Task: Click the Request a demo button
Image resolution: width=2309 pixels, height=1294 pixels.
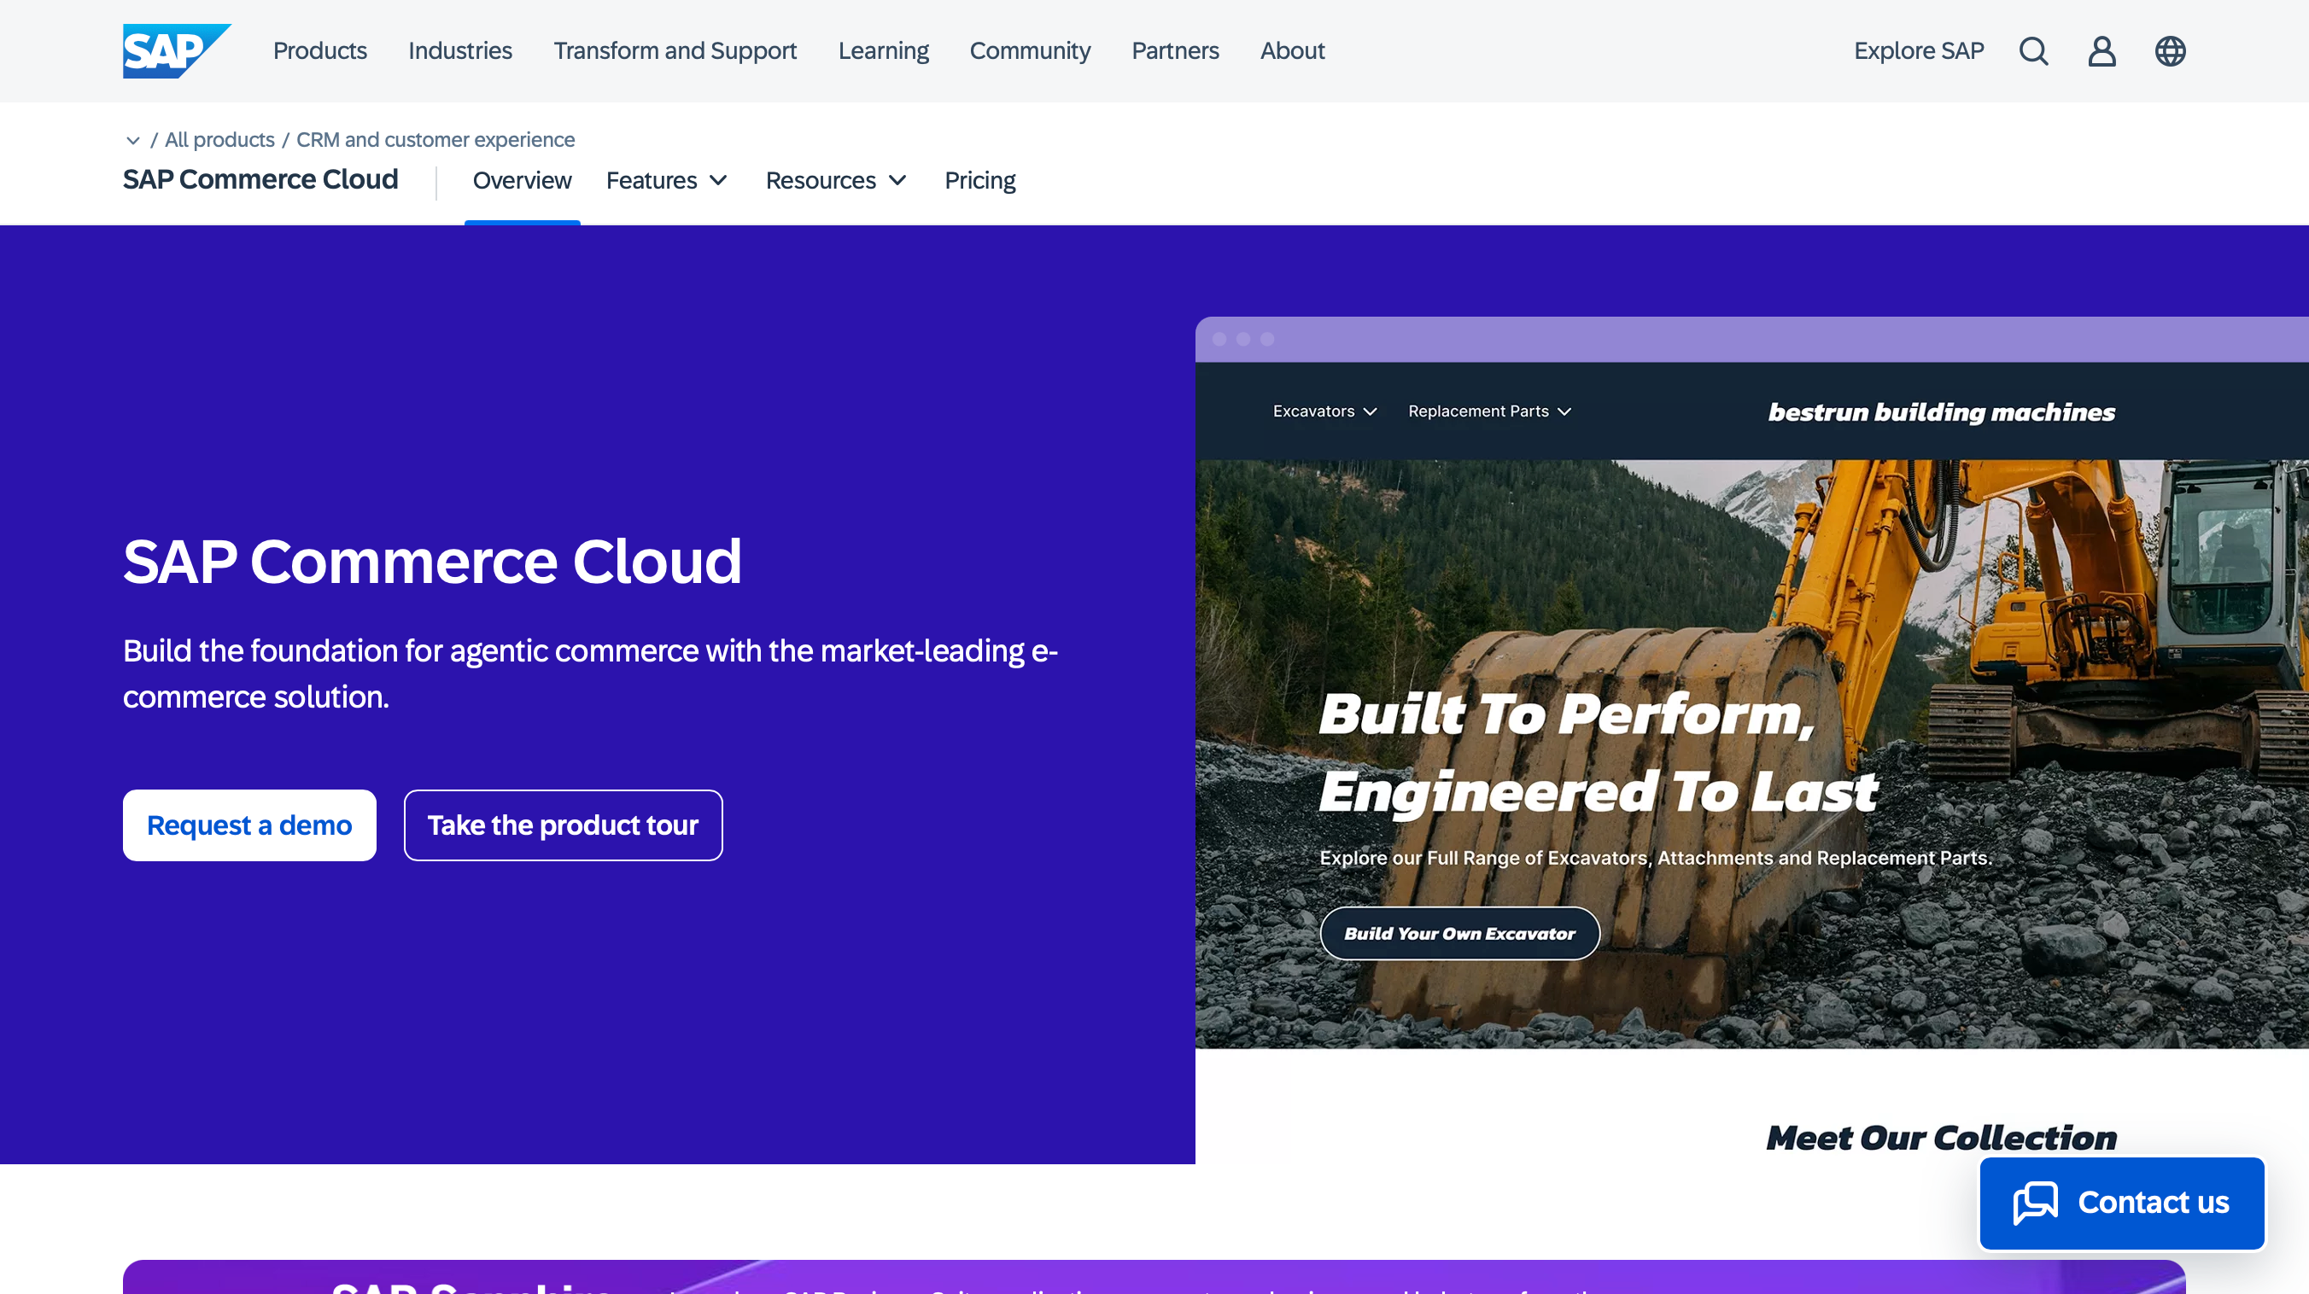Action: pos(249,825)
